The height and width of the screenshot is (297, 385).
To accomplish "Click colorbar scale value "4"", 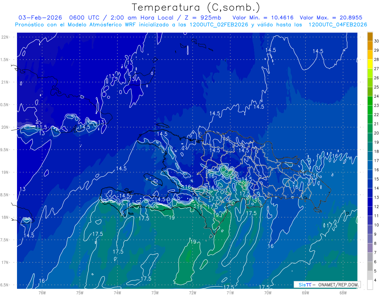I will coord(376,280).
